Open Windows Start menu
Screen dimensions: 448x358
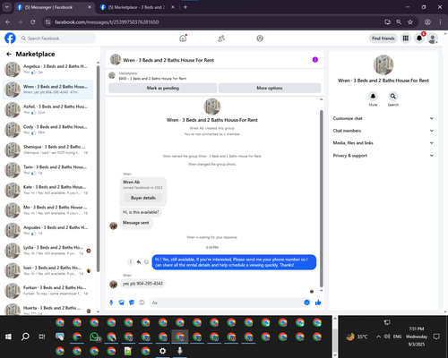[x=8, y=337]
